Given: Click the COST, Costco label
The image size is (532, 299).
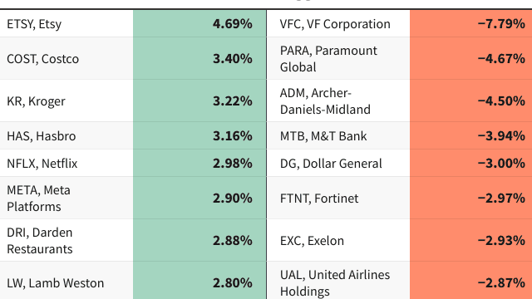Looking at the screenshot, I should (x=42, y=59).
